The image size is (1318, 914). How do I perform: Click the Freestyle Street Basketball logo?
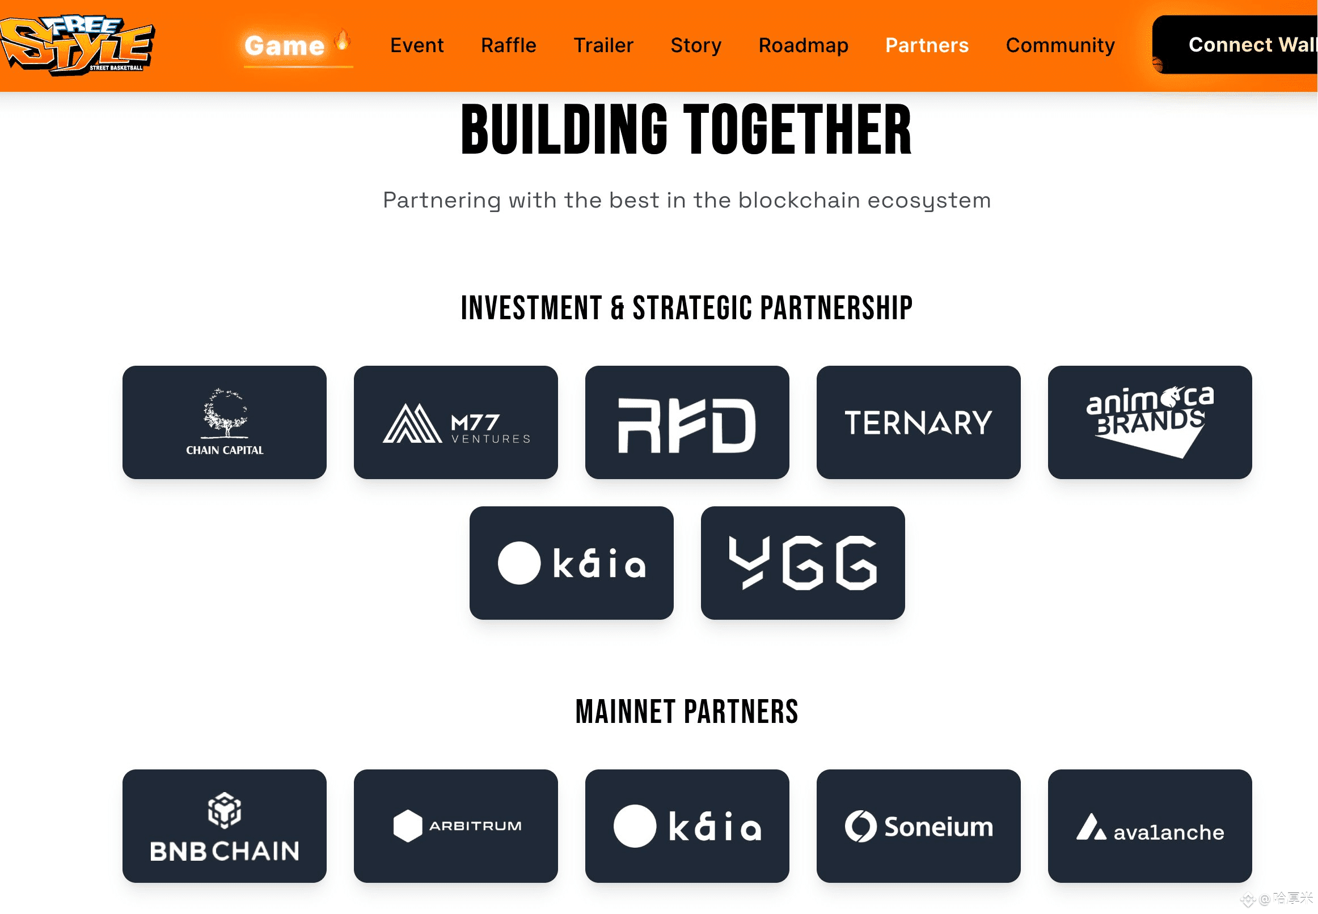pos(77,45)
